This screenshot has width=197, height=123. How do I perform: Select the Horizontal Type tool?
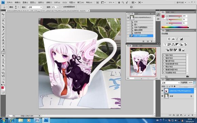(x=3, y=63)
